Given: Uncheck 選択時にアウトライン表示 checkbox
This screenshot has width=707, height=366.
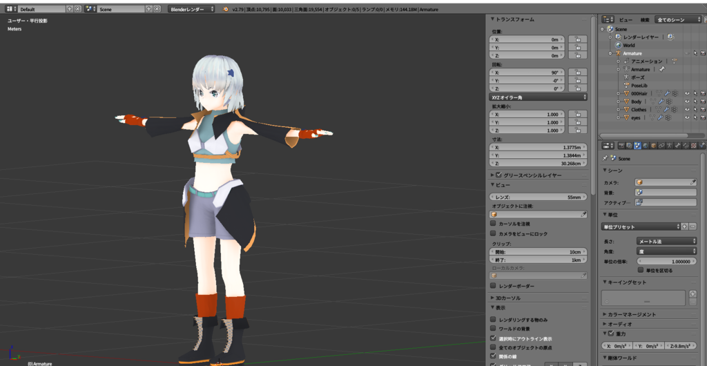Looking at the screenshot, I should point(493,338).
